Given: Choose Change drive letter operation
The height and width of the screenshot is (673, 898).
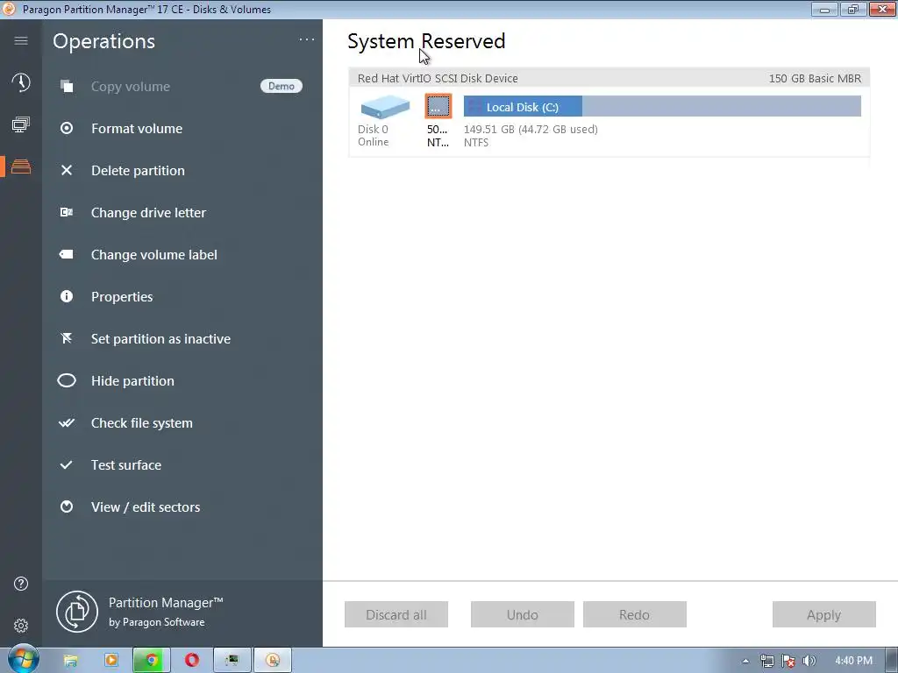Looking at the screenshot, I should click(148, 212).
